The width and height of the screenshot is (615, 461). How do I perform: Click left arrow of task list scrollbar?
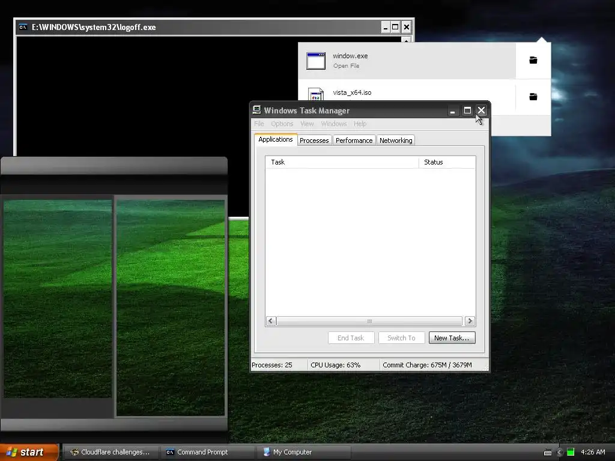pyautogui.click(x=271, y=321)
